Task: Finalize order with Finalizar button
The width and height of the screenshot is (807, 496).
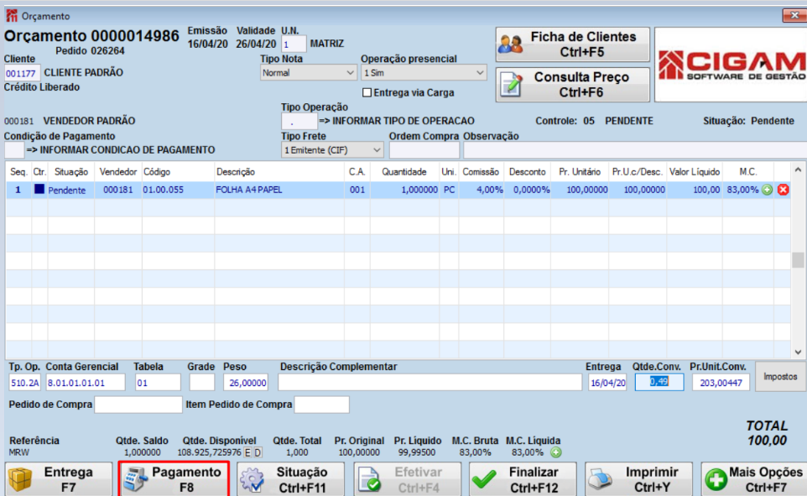Action: click(x=523, y=479)
